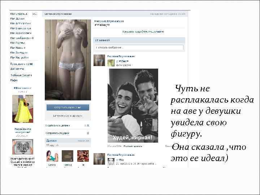Click Показать подробную информацию link
The width and height of the screenshot is (260, 195).
pos(143,31)
